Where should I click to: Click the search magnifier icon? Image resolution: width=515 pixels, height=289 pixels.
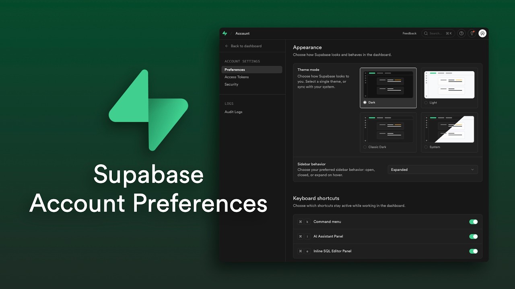426,33
